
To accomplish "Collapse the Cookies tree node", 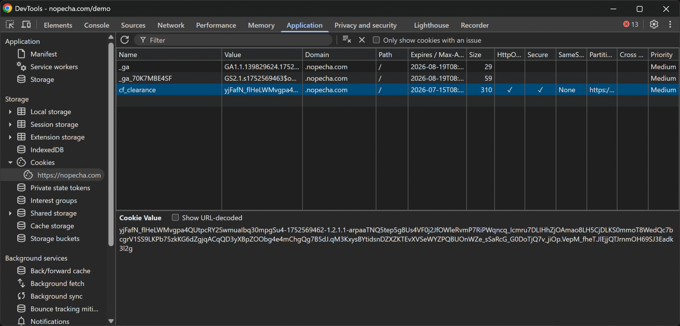I will point(10,163).
